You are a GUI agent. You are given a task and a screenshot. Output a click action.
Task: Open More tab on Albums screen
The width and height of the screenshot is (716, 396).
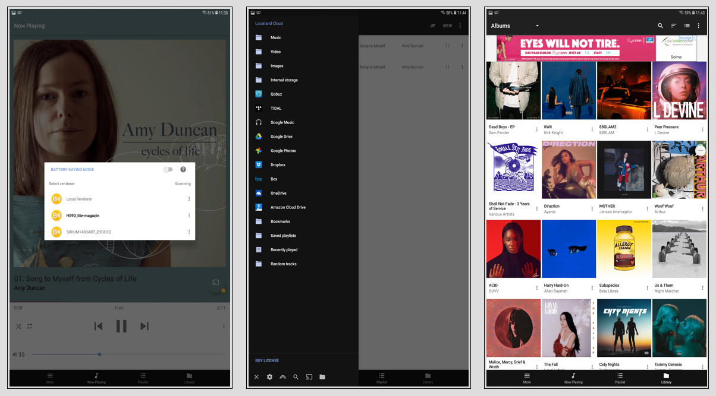pyautogui.click(x=527, y=378)
